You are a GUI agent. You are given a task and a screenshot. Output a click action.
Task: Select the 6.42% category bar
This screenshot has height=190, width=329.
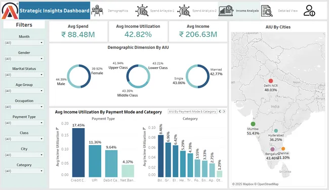176,161
